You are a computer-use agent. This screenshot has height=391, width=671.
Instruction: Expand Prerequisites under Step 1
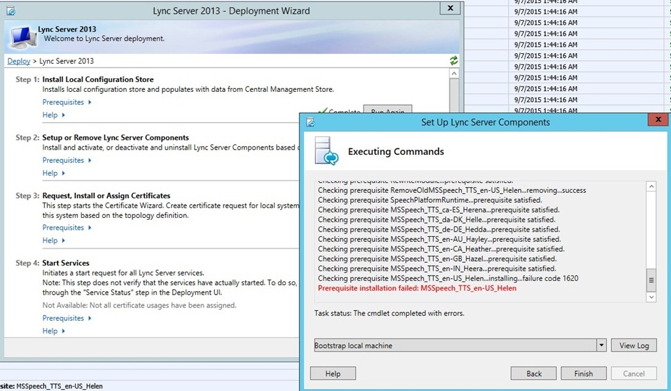(x=67, y=102)
